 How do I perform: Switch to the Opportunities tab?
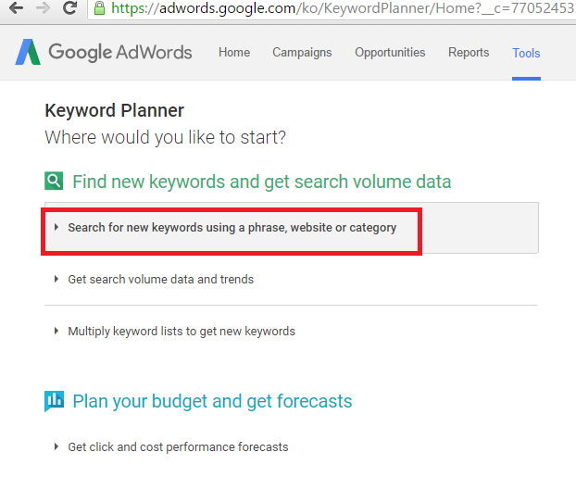[390, 53]
